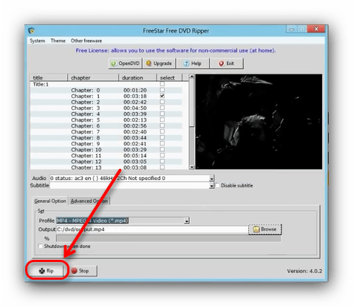Check the Chapter 7 select checkbox
Image resolution: width=353 pixels, height=307 pixels.
tap(162, 131)
